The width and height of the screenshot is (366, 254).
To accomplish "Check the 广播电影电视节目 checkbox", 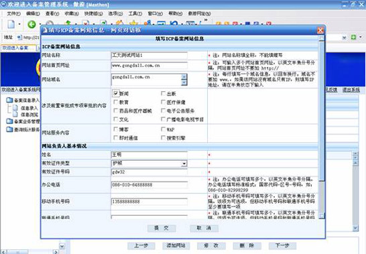I will (163, 119).
